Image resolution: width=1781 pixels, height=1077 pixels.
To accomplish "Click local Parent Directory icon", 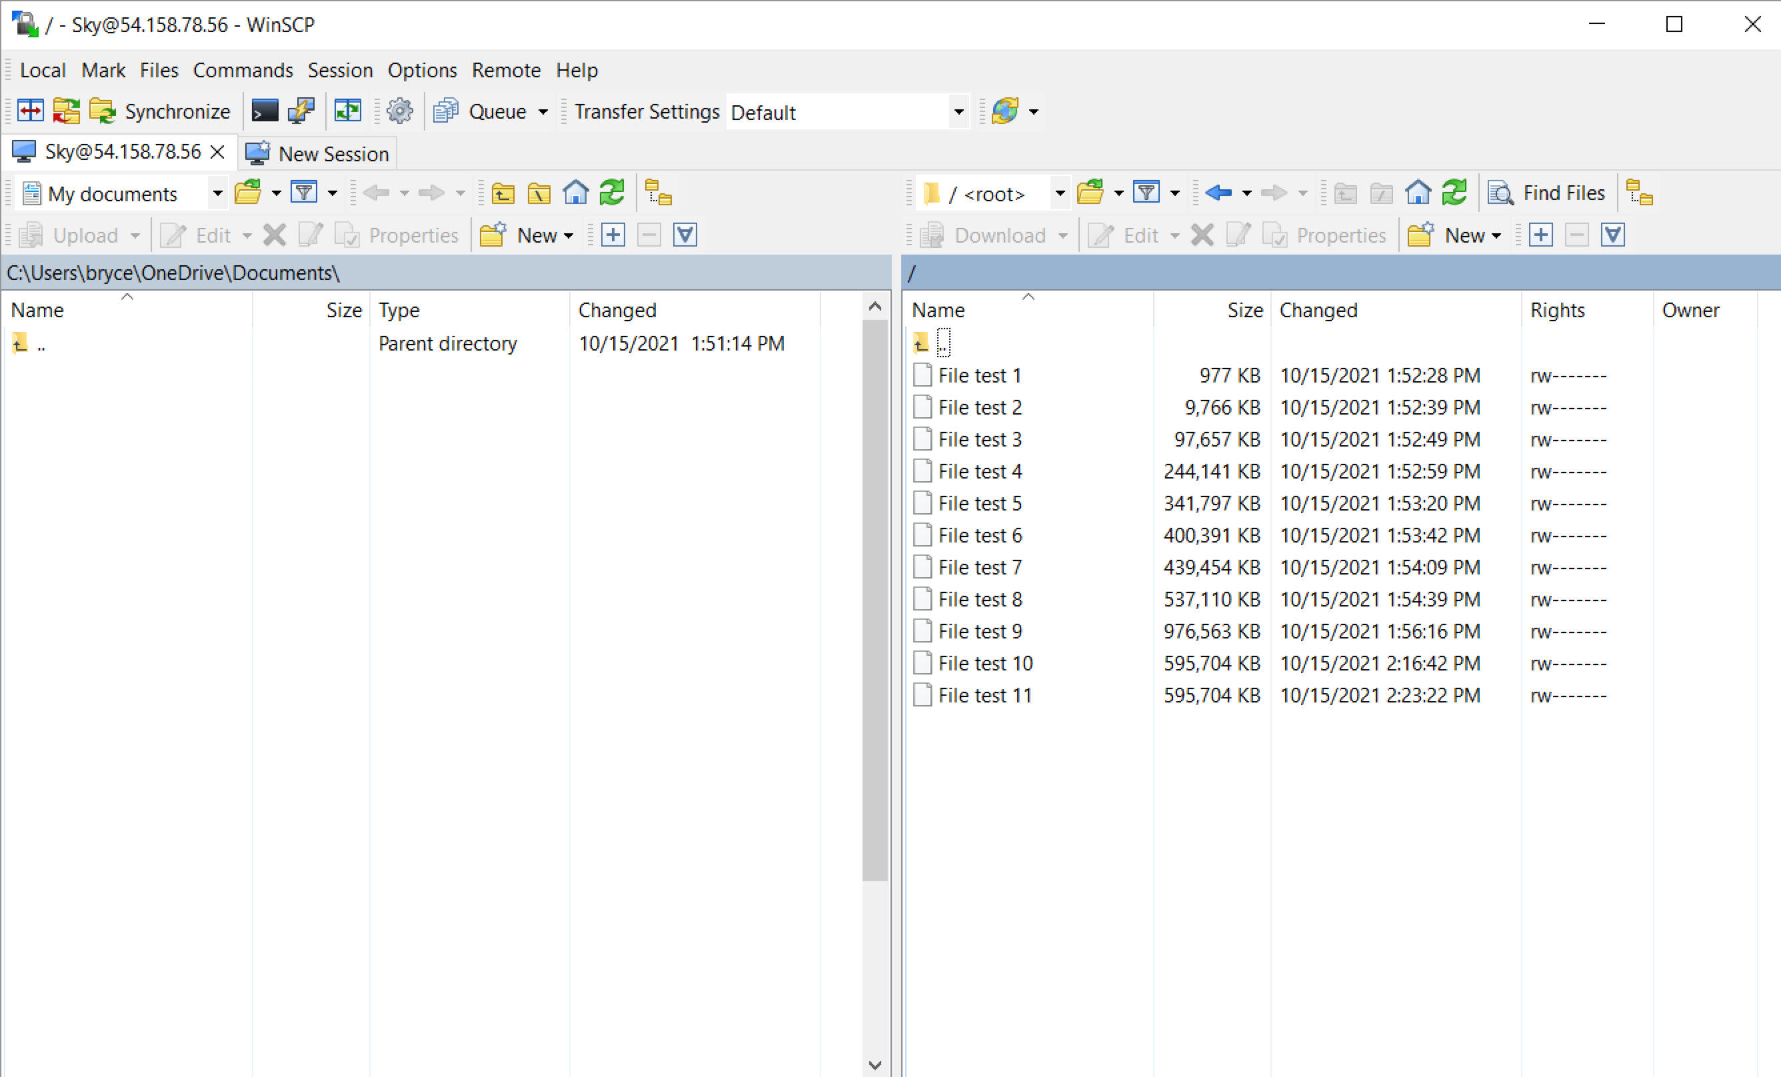I will (503, 193).
